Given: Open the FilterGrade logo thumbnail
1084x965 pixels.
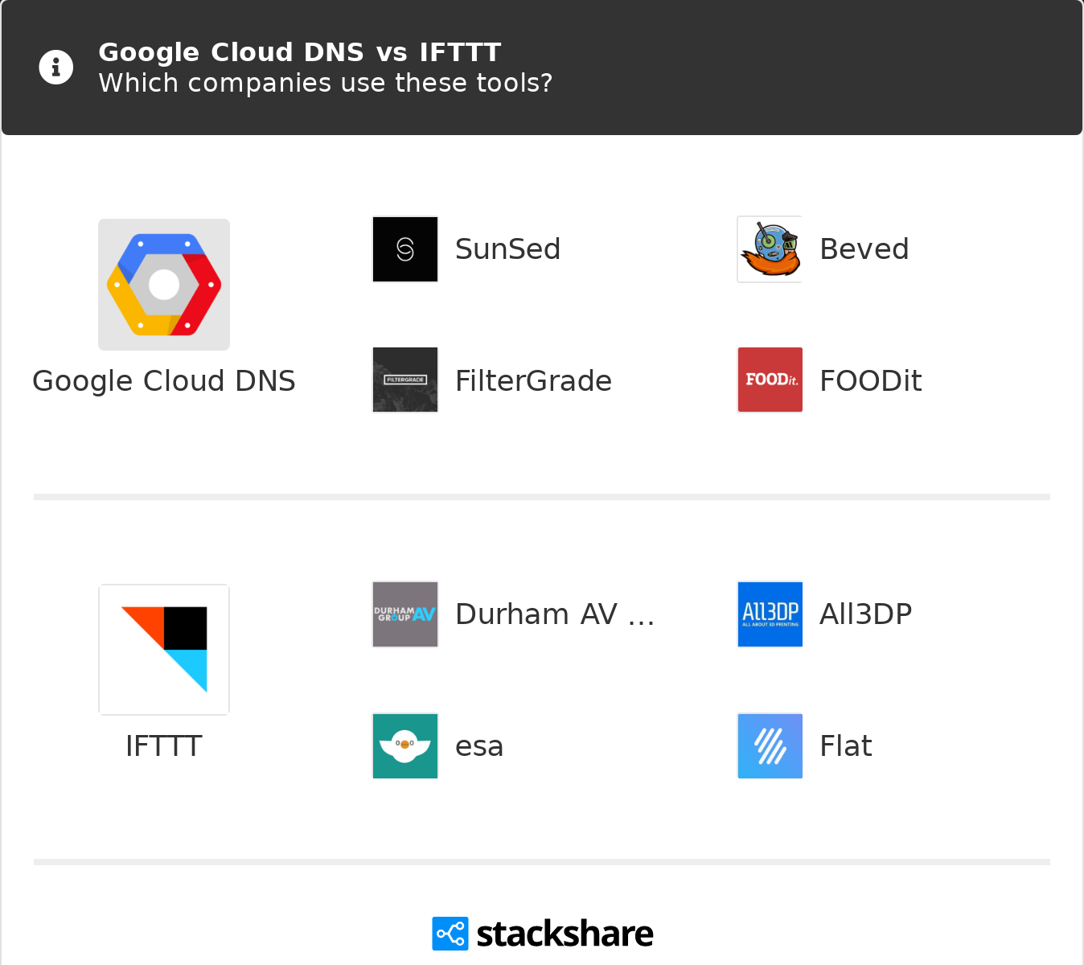Looking at the screenshot, I should click(x=405, y=380).
